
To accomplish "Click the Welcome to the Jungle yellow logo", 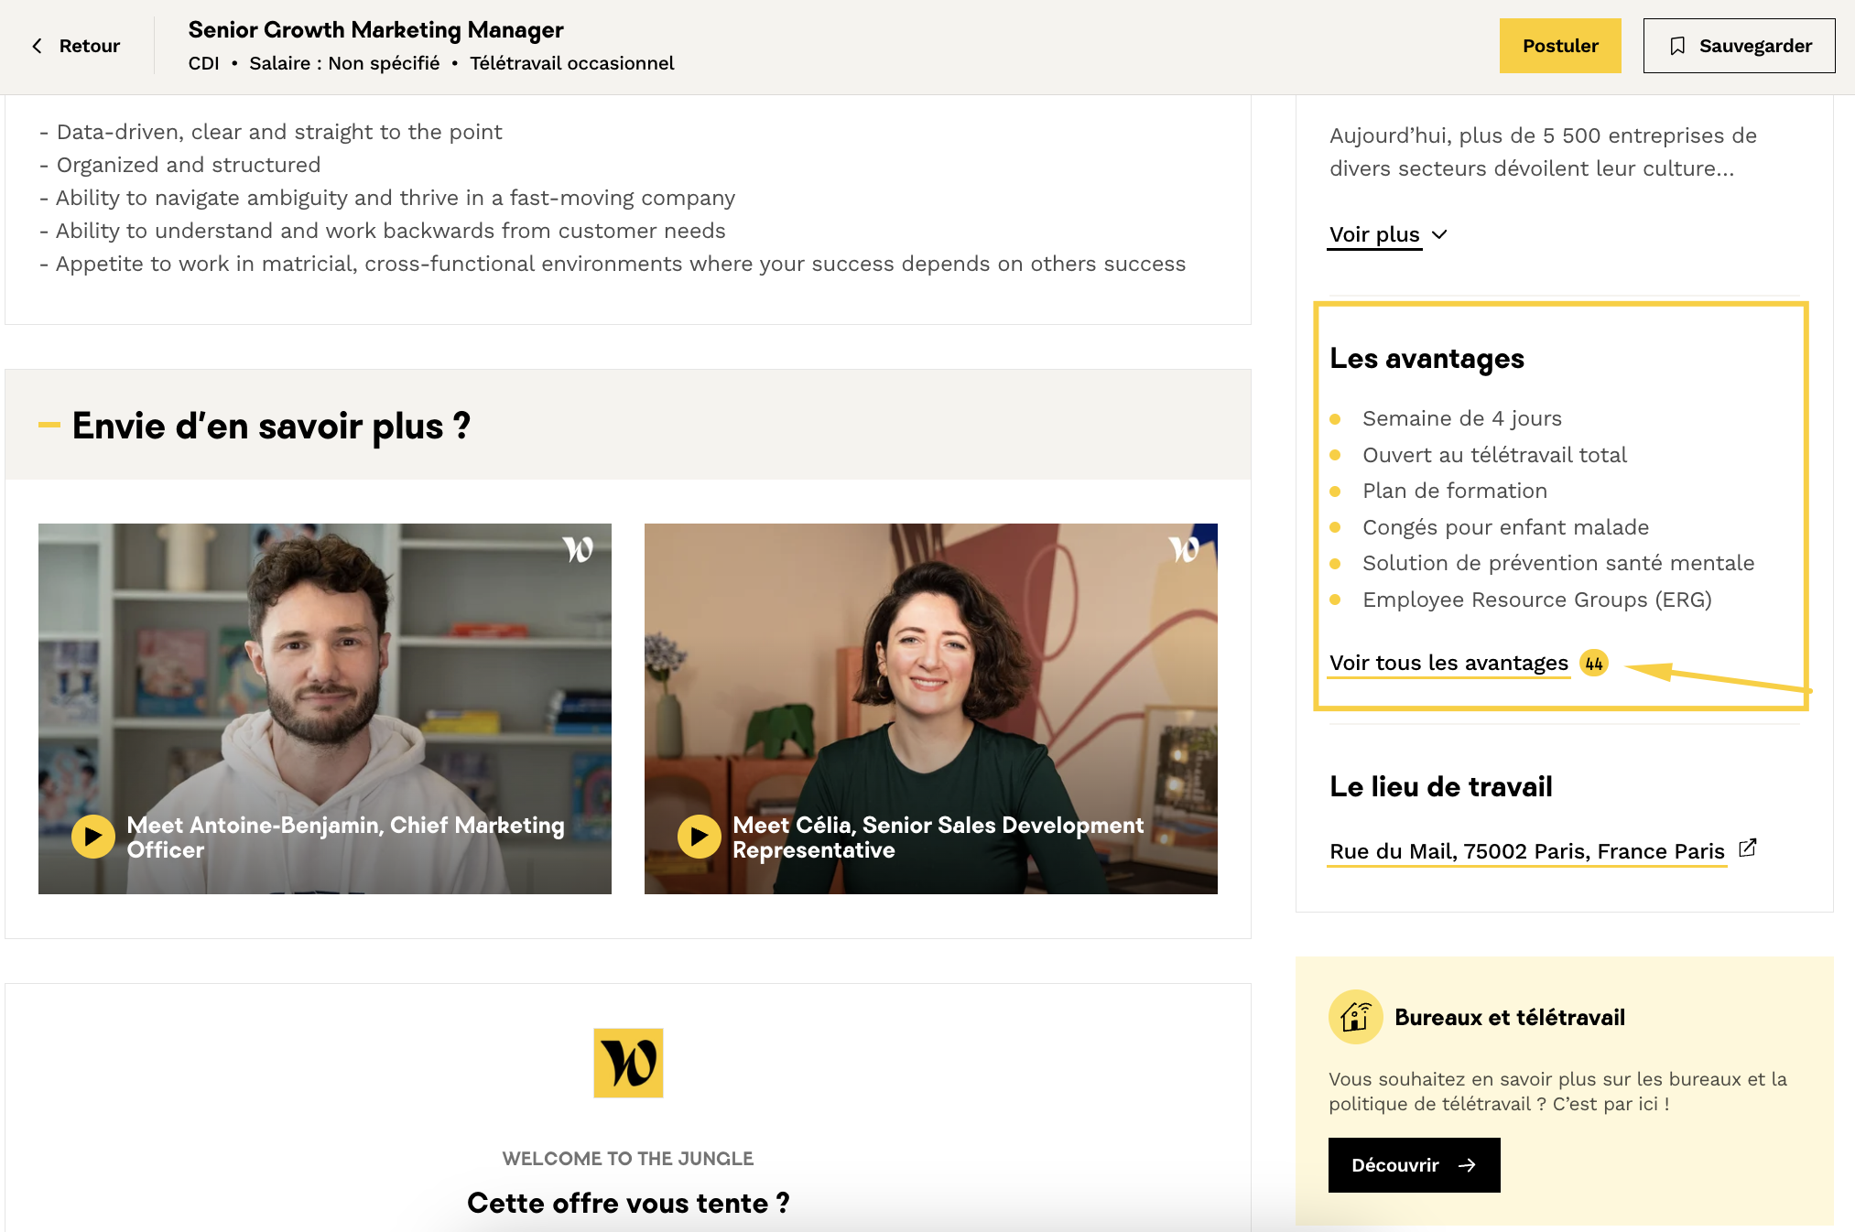I will (x=628, y=1063).
